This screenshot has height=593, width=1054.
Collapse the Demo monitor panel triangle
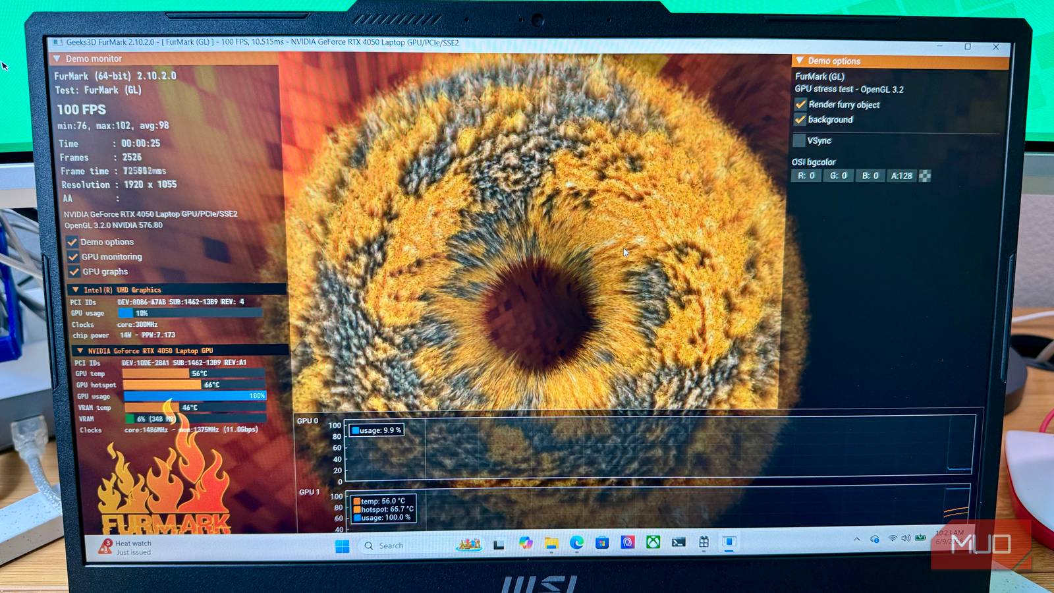point(57,59)
